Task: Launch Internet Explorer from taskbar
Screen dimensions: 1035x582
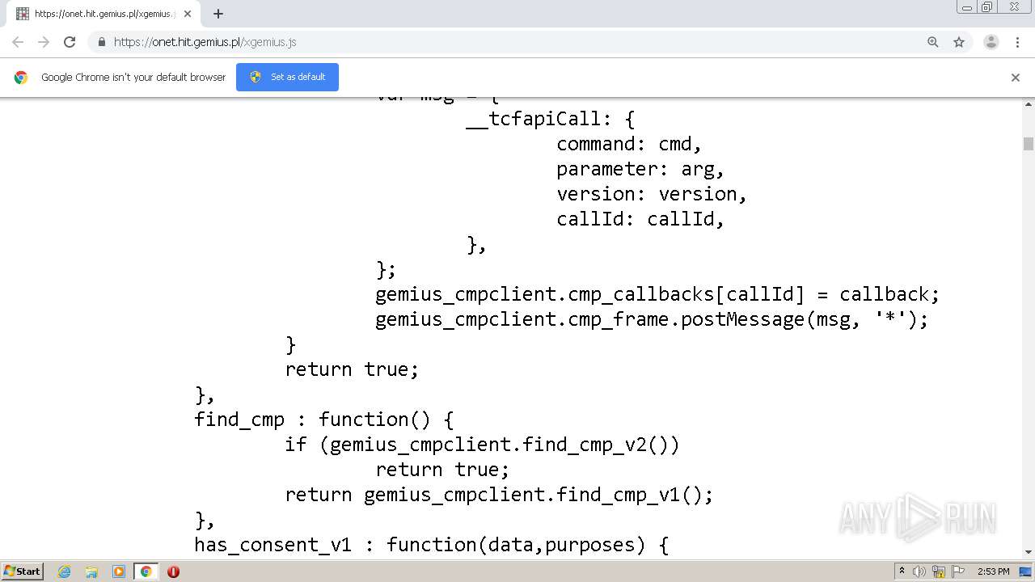Action: (65, 571)
